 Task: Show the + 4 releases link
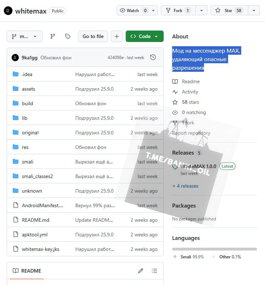[x=185, y=186]
